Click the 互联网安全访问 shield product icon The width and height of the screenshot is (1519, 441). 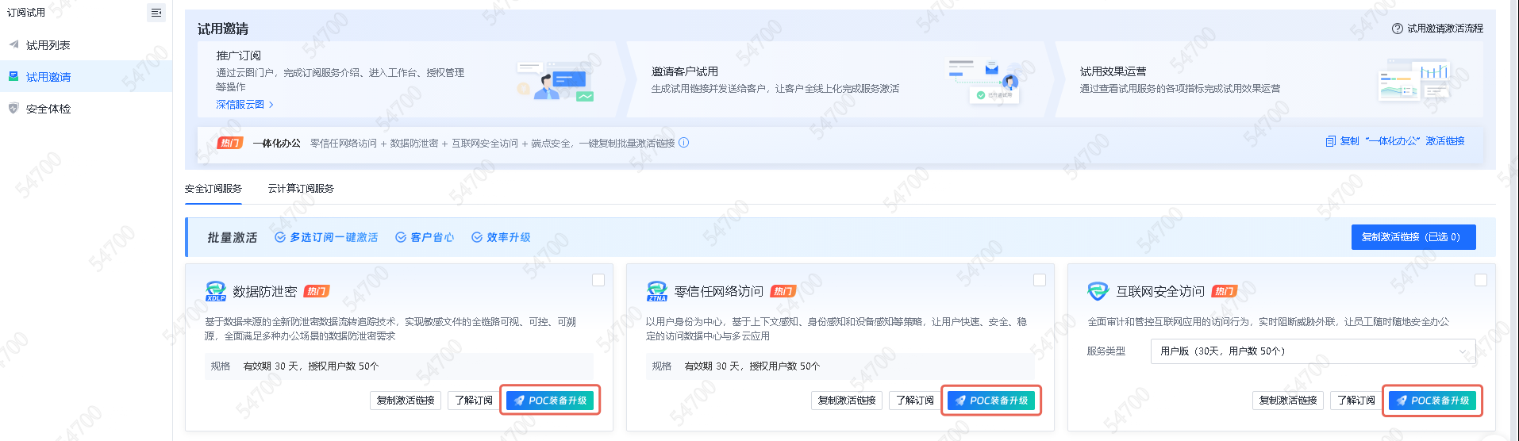coord(1098,291)
